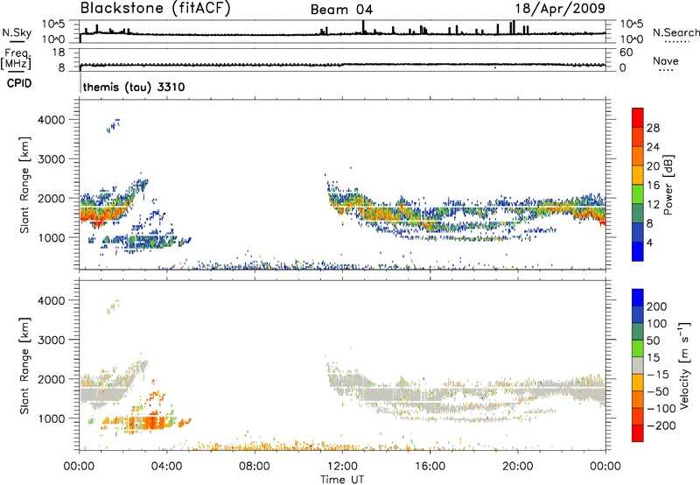Click the 'N.Sky' legend label
Image resolution: width=700 pixels, height=485 pixels.
click(17, 32)
